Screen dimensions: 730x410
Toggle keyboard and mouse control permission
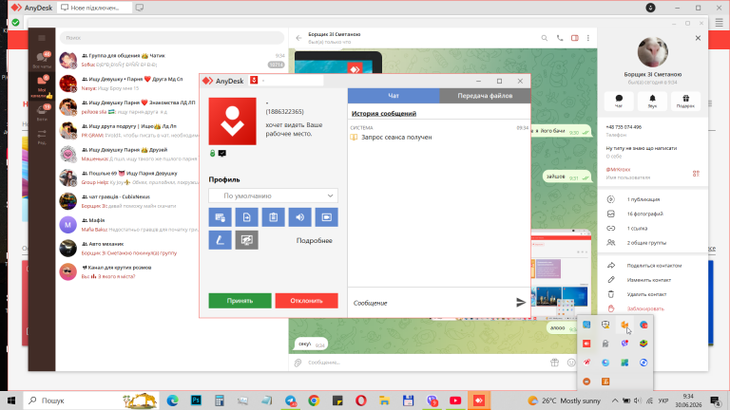(220, 217)
